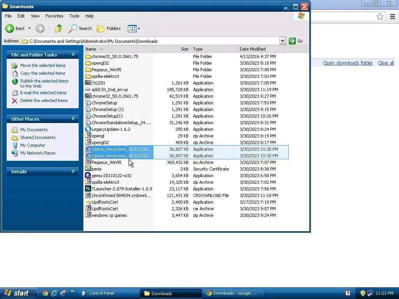The height and width of the screenshot is (299, 399).
Task: Select the qemu-20110122-w32 icon
Action: pyautogui.click(x=88, y=176)
